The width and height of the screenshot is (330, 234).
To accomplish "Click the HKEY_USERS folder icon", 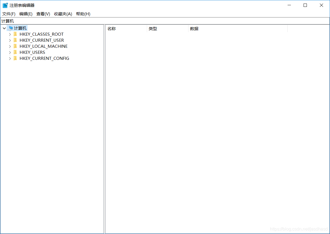I will [x=15, y=52].
